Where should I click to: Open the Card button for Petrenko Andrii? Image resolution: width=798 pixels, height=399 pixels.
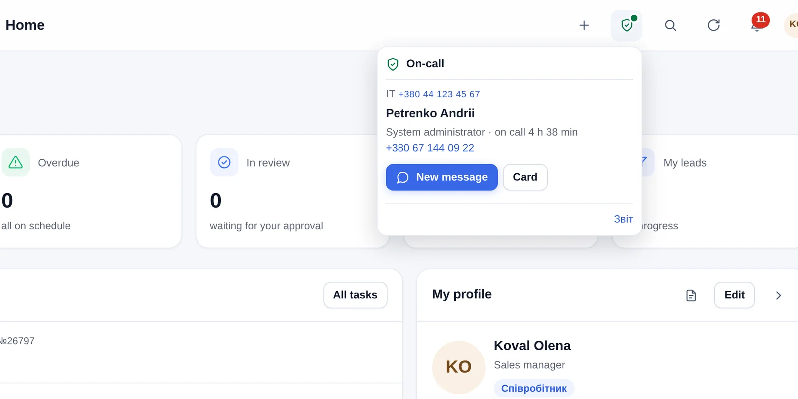[x=525, y=177]
